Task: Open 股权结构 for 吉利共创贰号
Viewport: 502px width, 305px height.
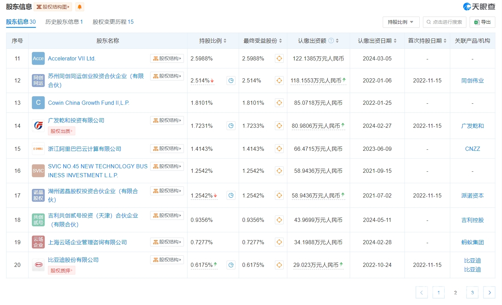Action: pos(167,215)
